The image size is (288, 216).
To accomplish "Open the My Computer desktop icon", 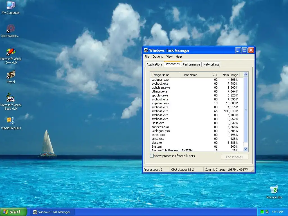I will pos(11,7).
